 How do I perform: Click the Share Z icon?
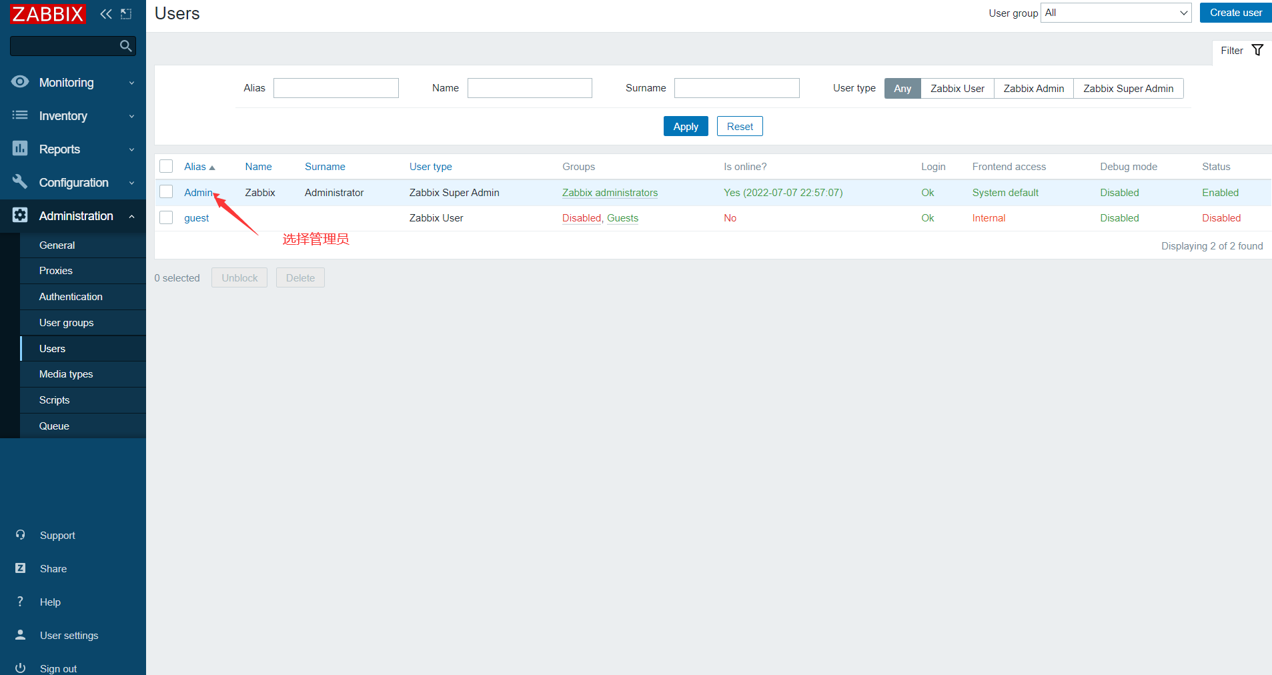coord(21,568)
